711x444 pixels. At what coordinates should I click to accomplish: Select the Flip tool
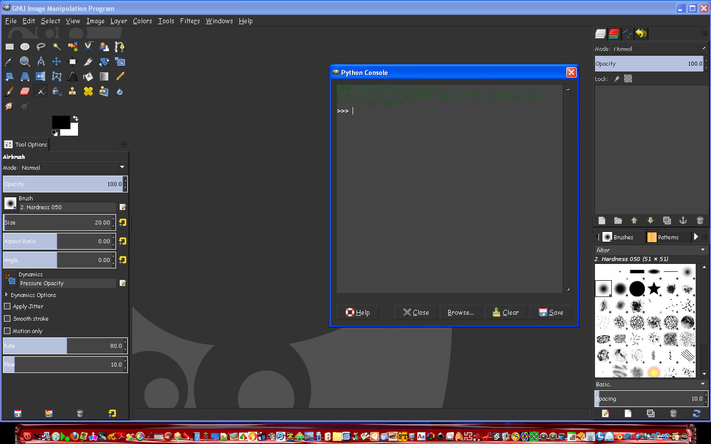point(41,76)
